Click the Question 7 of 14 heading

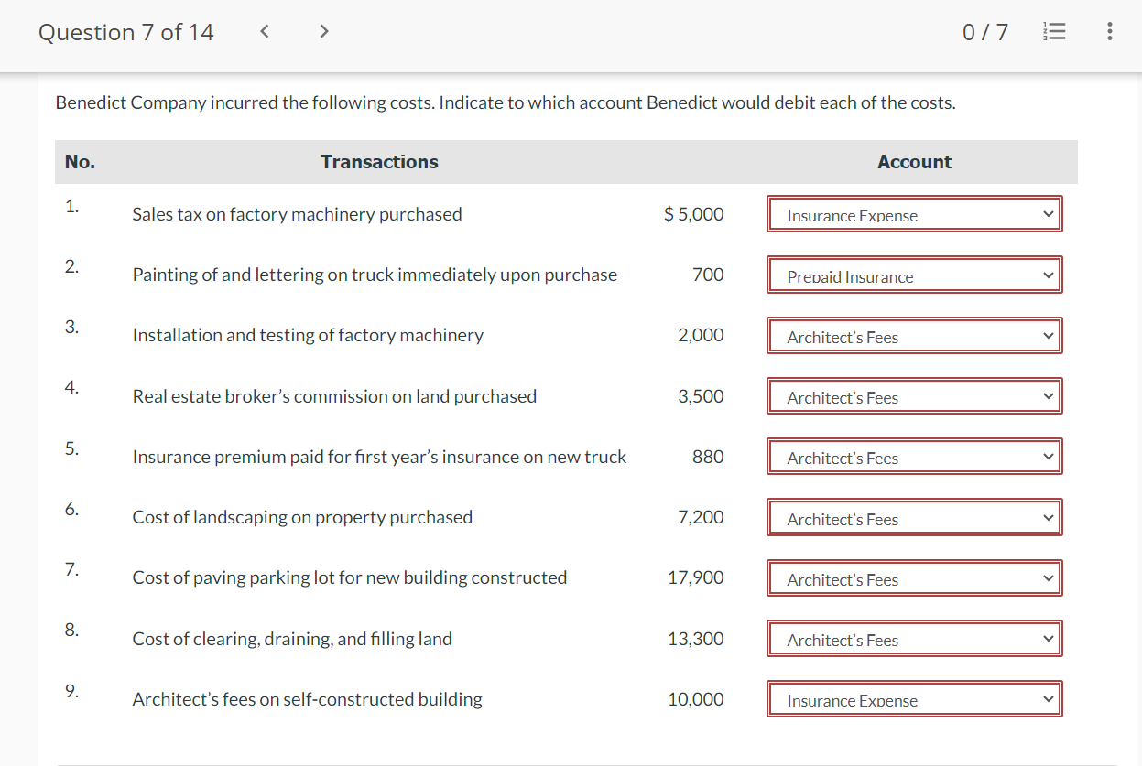(125, 31)
